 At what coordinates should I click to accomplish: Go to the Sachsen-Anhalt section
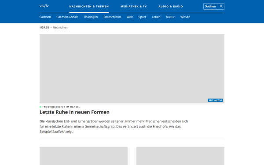pyautogui.click(x=67, y=17)
